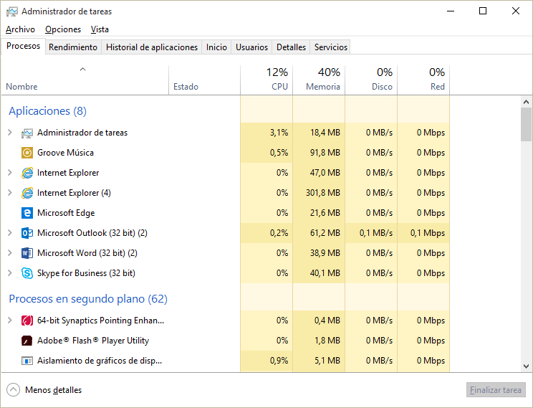Close the Administrador de tareas window
533x408 pixels.
click(x=516, y=11)
